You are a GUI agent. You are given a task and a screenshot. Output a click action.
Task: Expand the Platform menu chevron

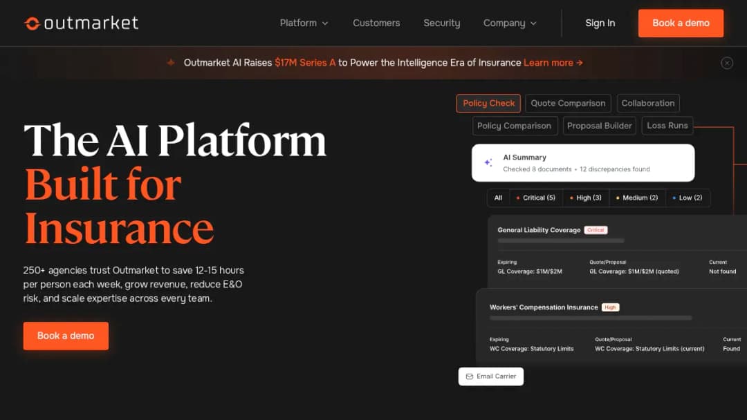[x=325, y=23]
